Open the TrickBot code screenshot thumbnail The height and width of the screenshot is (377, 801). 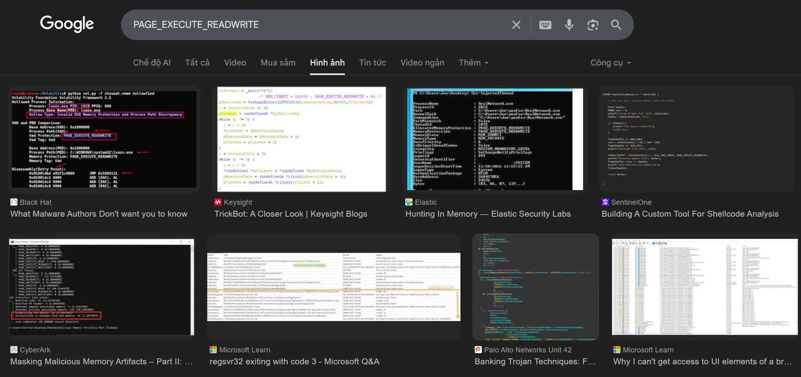point(302,139)
